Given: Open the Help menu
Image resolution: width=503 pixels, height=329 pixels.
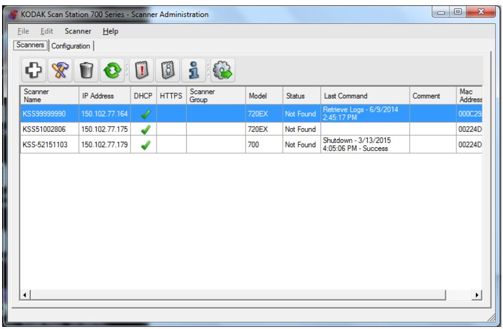Looking at the screenshot, I should coord(110,31).
